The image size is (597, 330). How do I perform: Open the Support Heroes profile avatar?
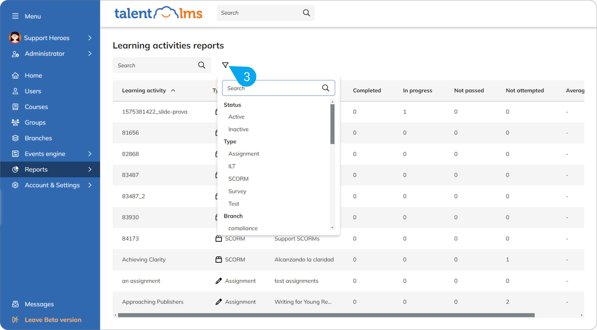pyautogui.click(x=15, y=38)
